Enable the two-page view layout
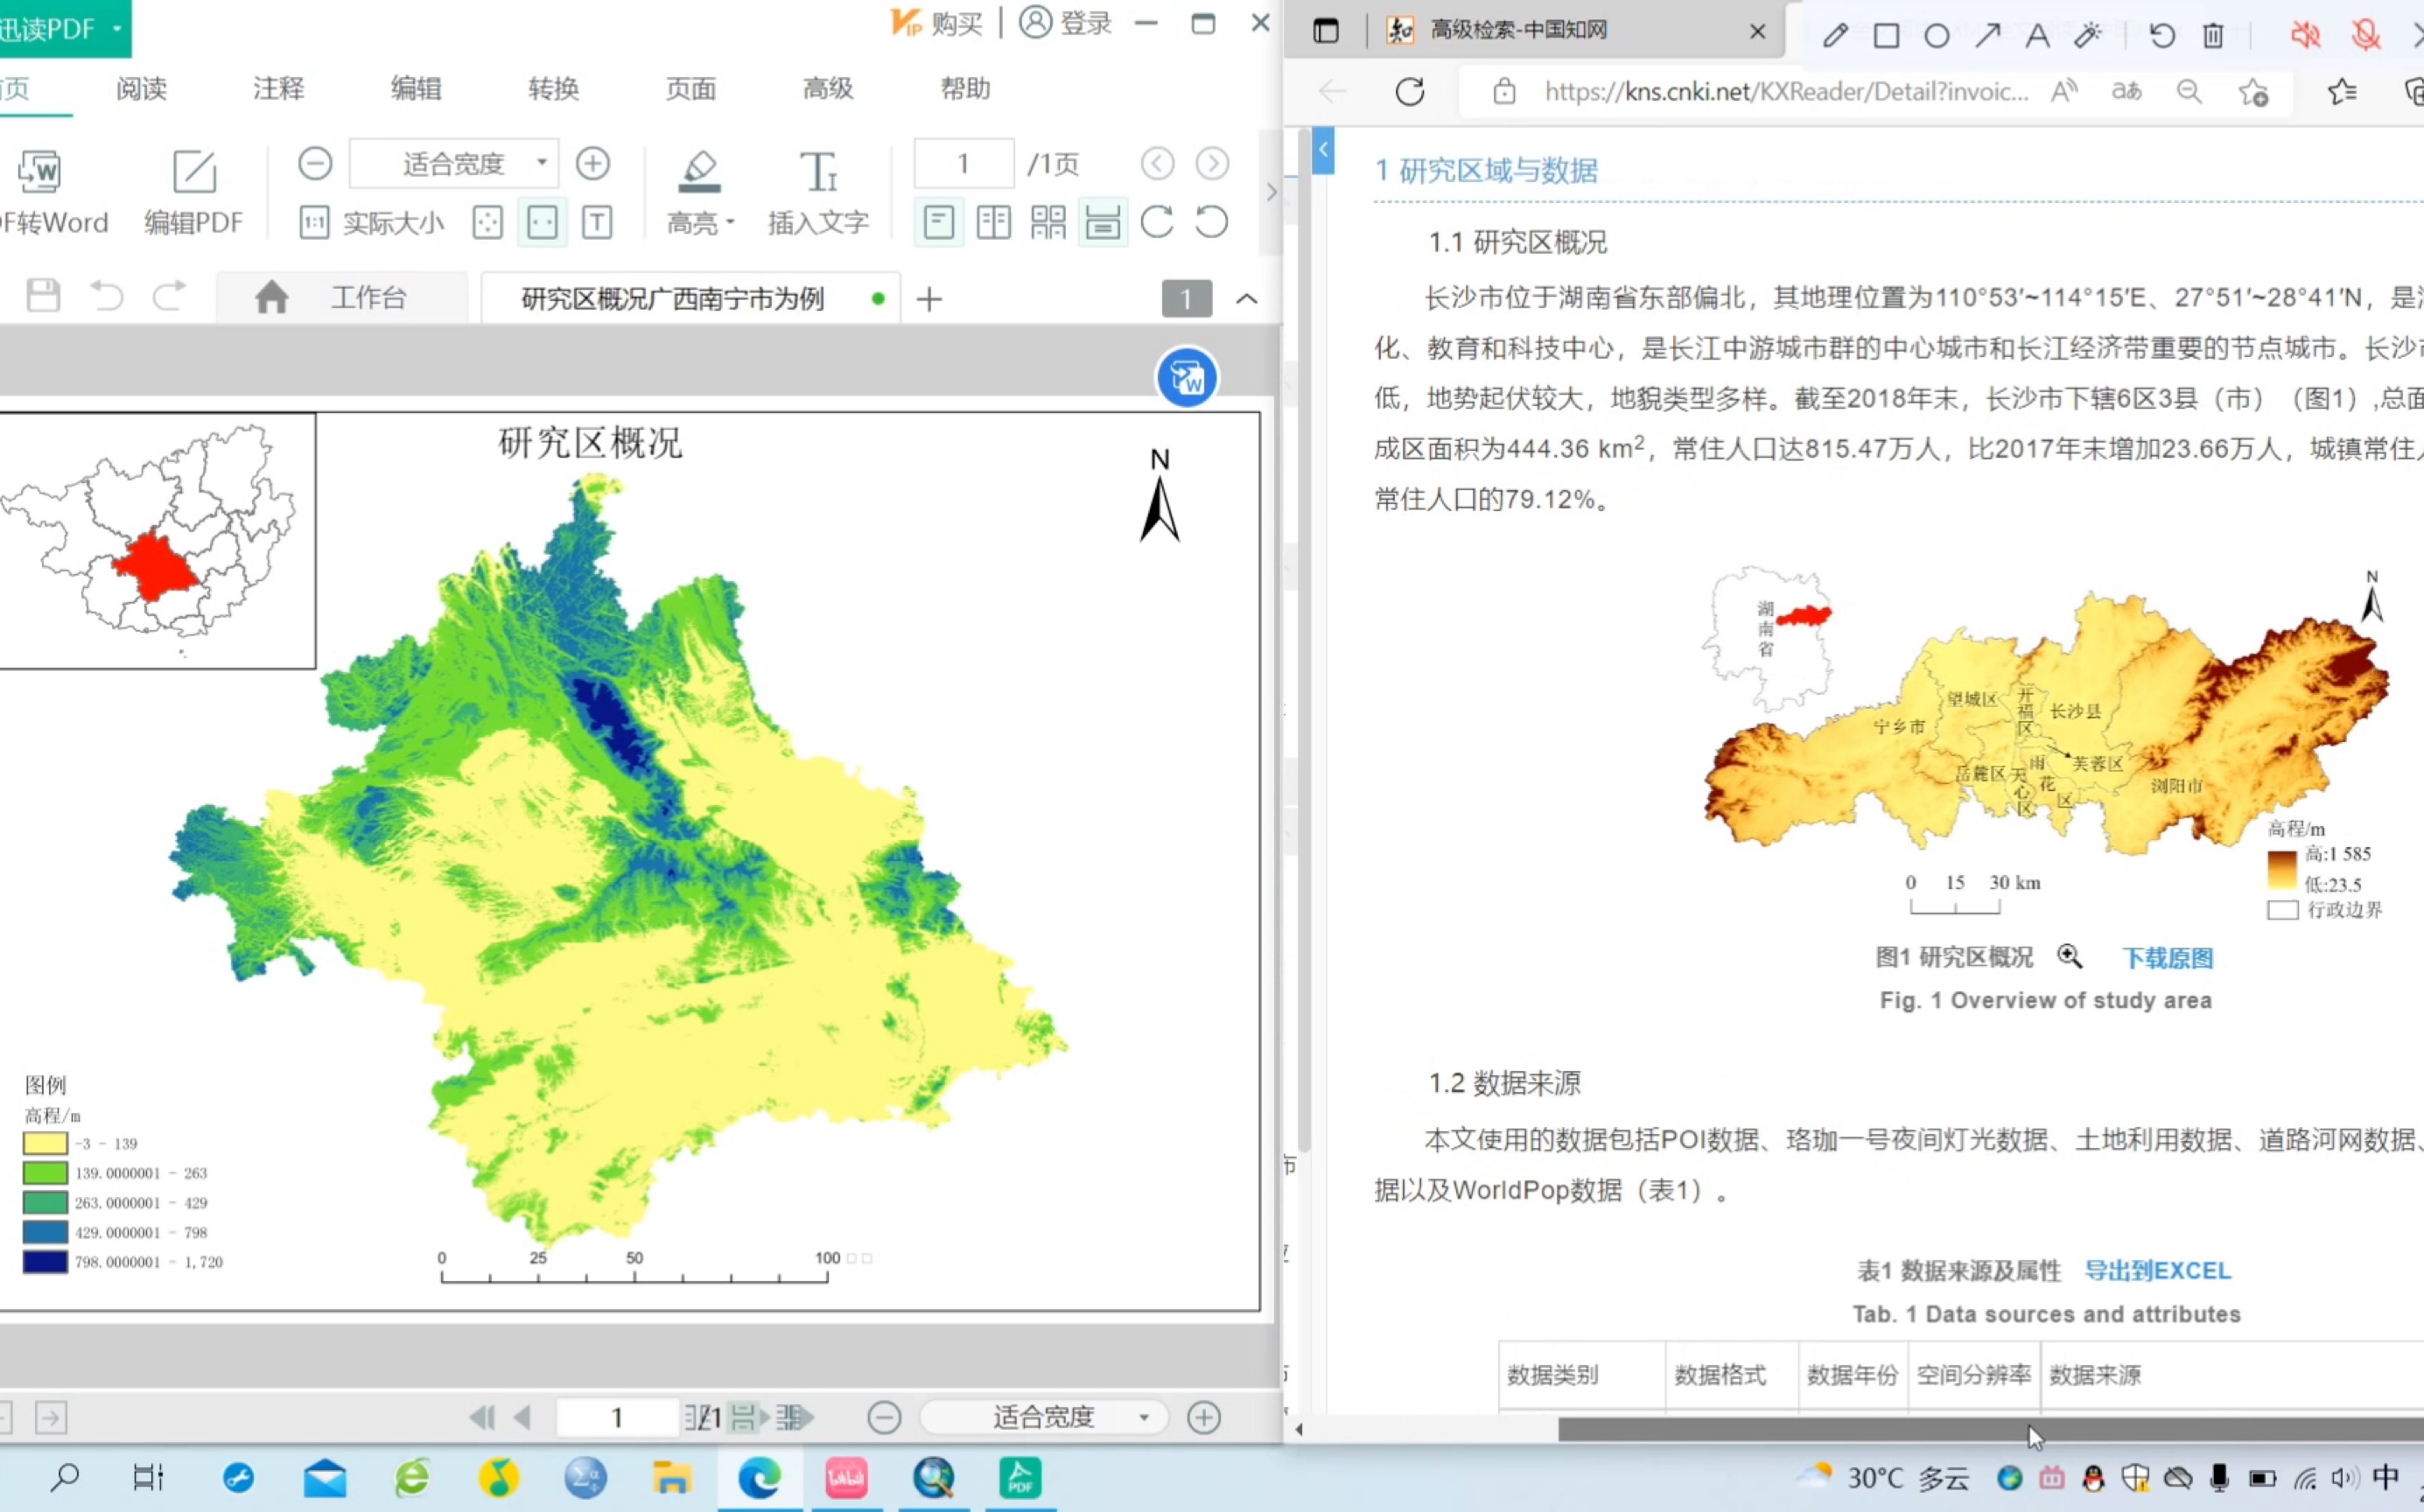The image size is (2424, 1512). click(x=994, y=222)
